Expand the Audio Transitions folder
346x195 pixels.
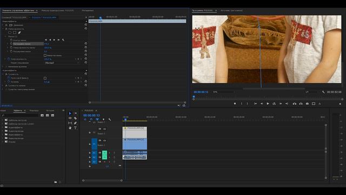click(x=2, y=131)
